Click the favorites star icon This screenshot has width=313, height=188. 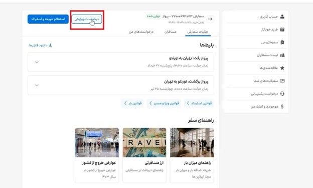pos(282,68)
